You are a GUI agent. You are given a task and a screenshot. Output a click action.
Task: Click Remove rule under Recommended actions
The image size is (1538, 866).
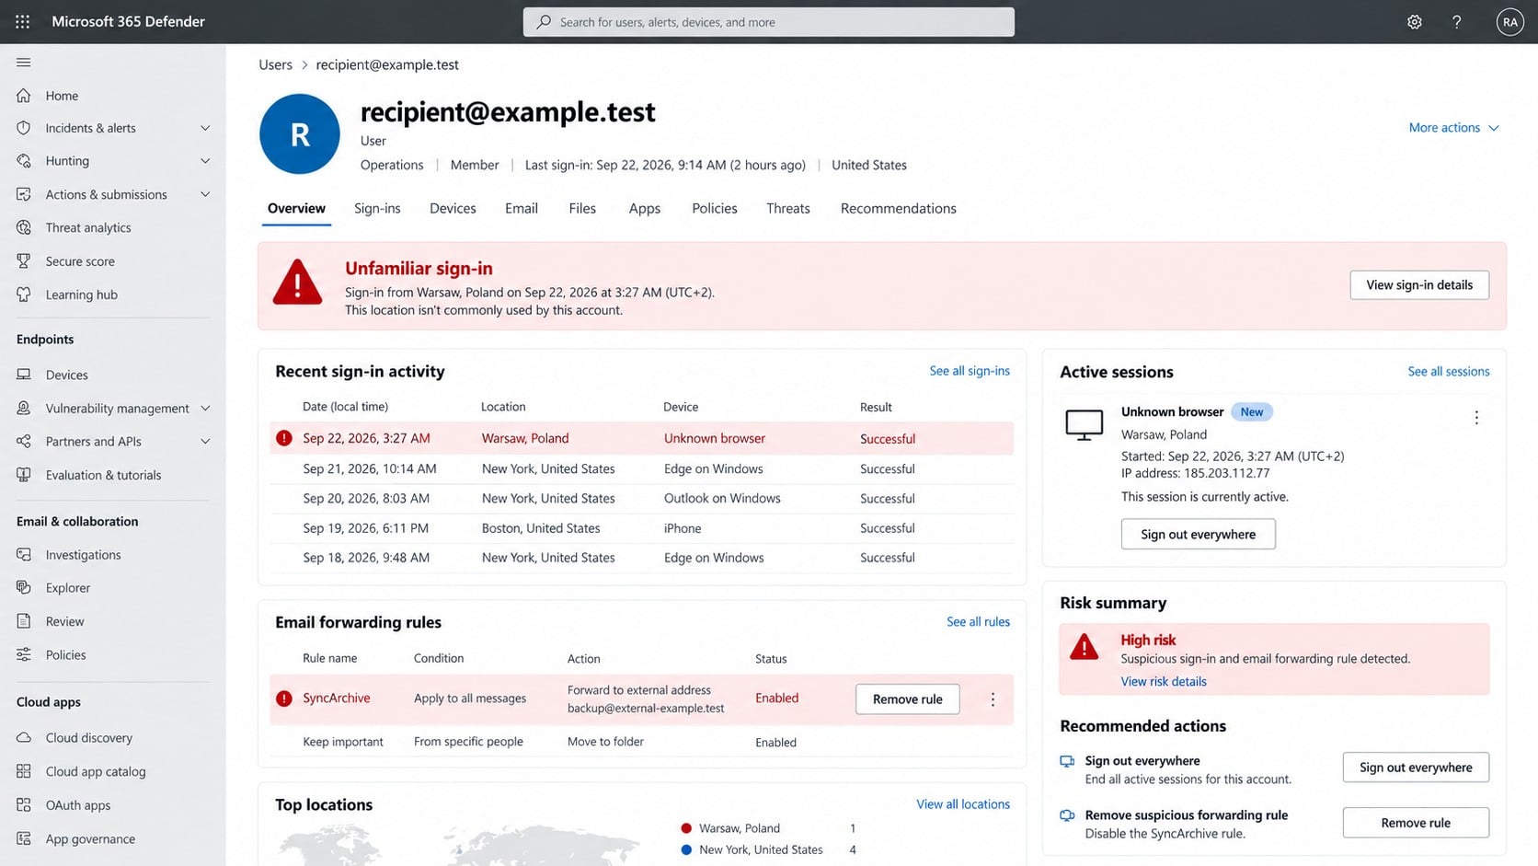coord(1416,823)
